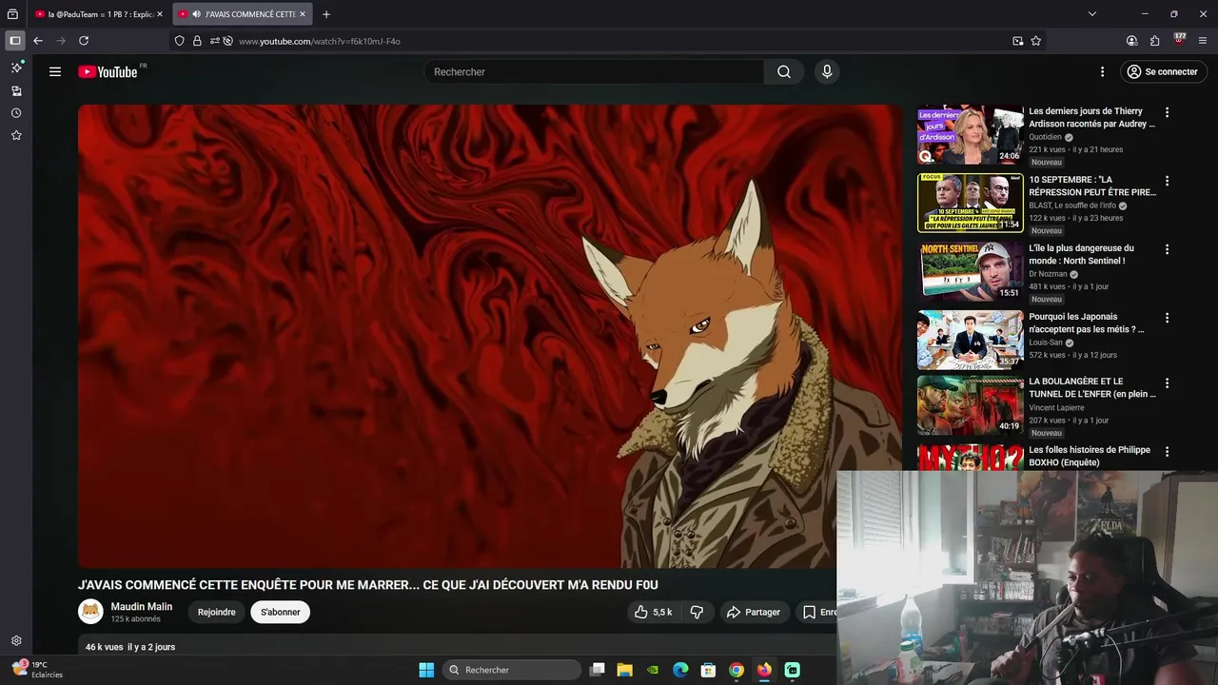
Task: Show site security padlock info
Action: [x=197, y=41]
